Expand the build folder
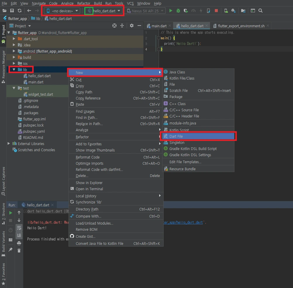293x288 pixels. coord(14,57)
